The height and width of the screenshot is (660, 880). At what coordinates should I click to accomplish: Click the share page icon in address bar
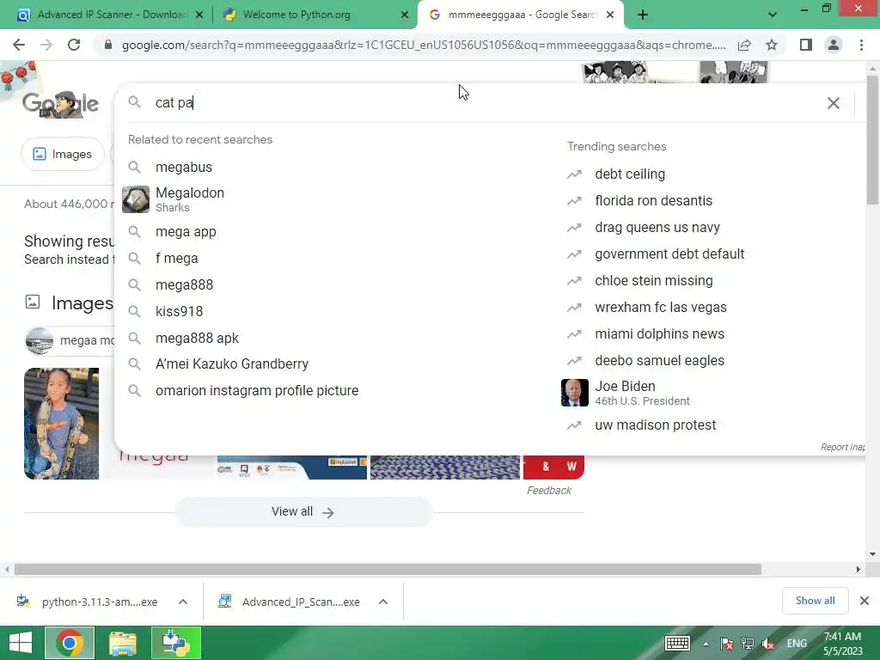pos(744,45)
